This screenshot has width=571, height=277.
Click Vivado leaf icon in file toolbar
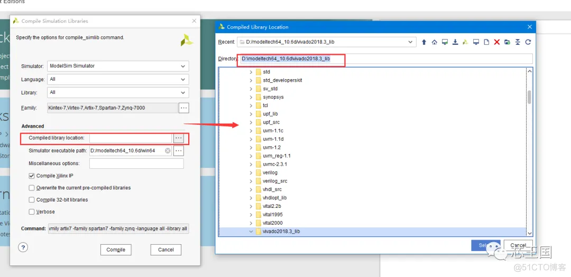[x=465, y=42]
